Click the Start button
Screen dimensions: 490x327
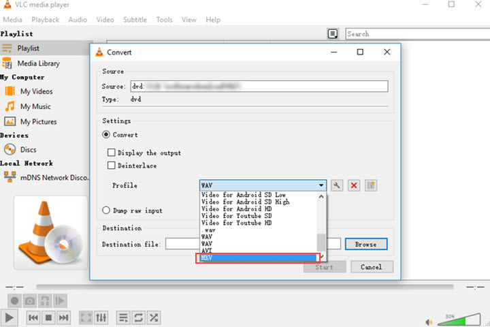325,267
